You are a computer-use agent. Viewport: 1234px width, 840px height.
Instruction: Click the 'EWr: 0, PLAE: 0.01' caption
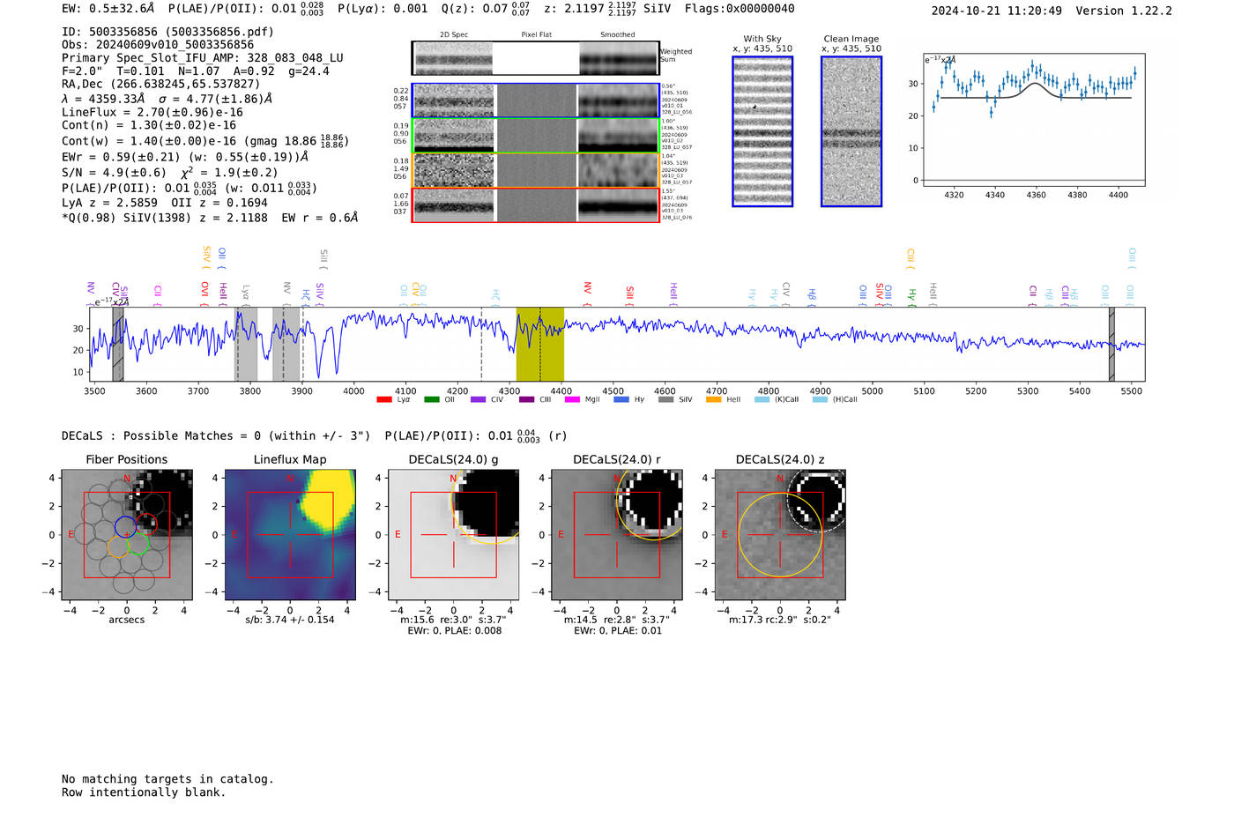point(617,631)
